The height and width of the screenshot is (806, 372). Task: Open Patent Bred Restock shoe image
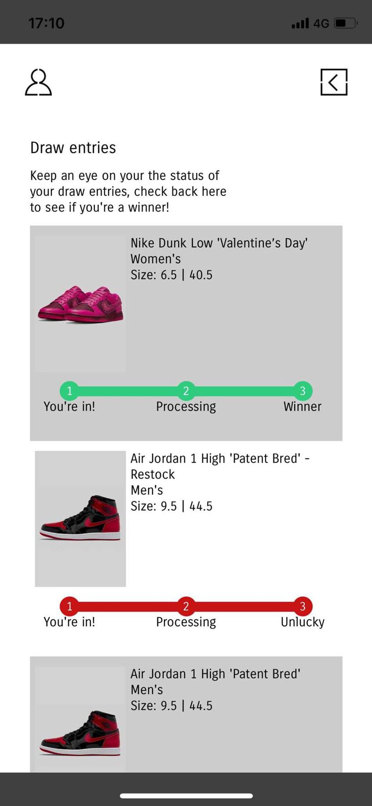[80, 519]
